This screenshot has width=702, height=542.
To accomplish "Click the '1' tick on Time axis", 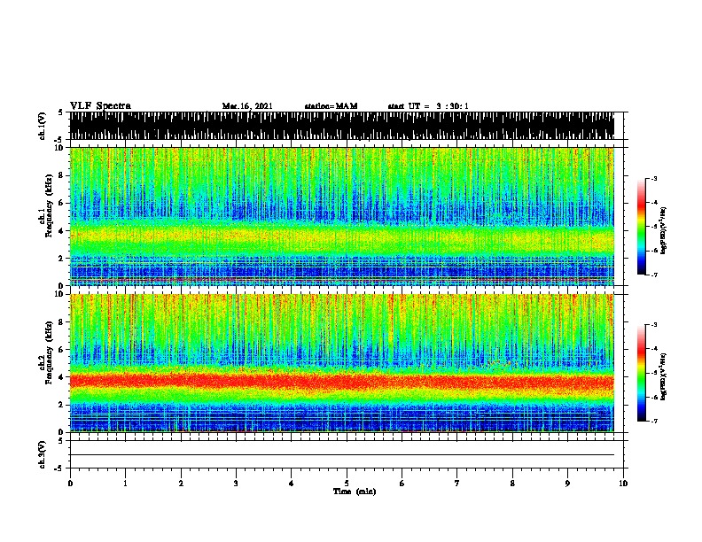I will coord(125,484).
